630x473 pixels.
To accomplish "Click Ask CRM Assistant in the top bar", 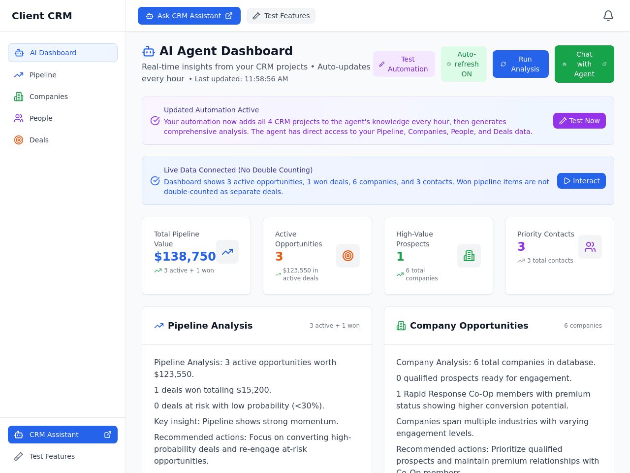I will tap(189, 16).
